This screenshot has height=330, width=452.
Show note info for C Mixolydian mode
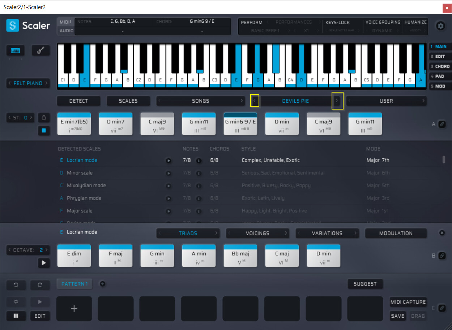[x=199, y=186]
